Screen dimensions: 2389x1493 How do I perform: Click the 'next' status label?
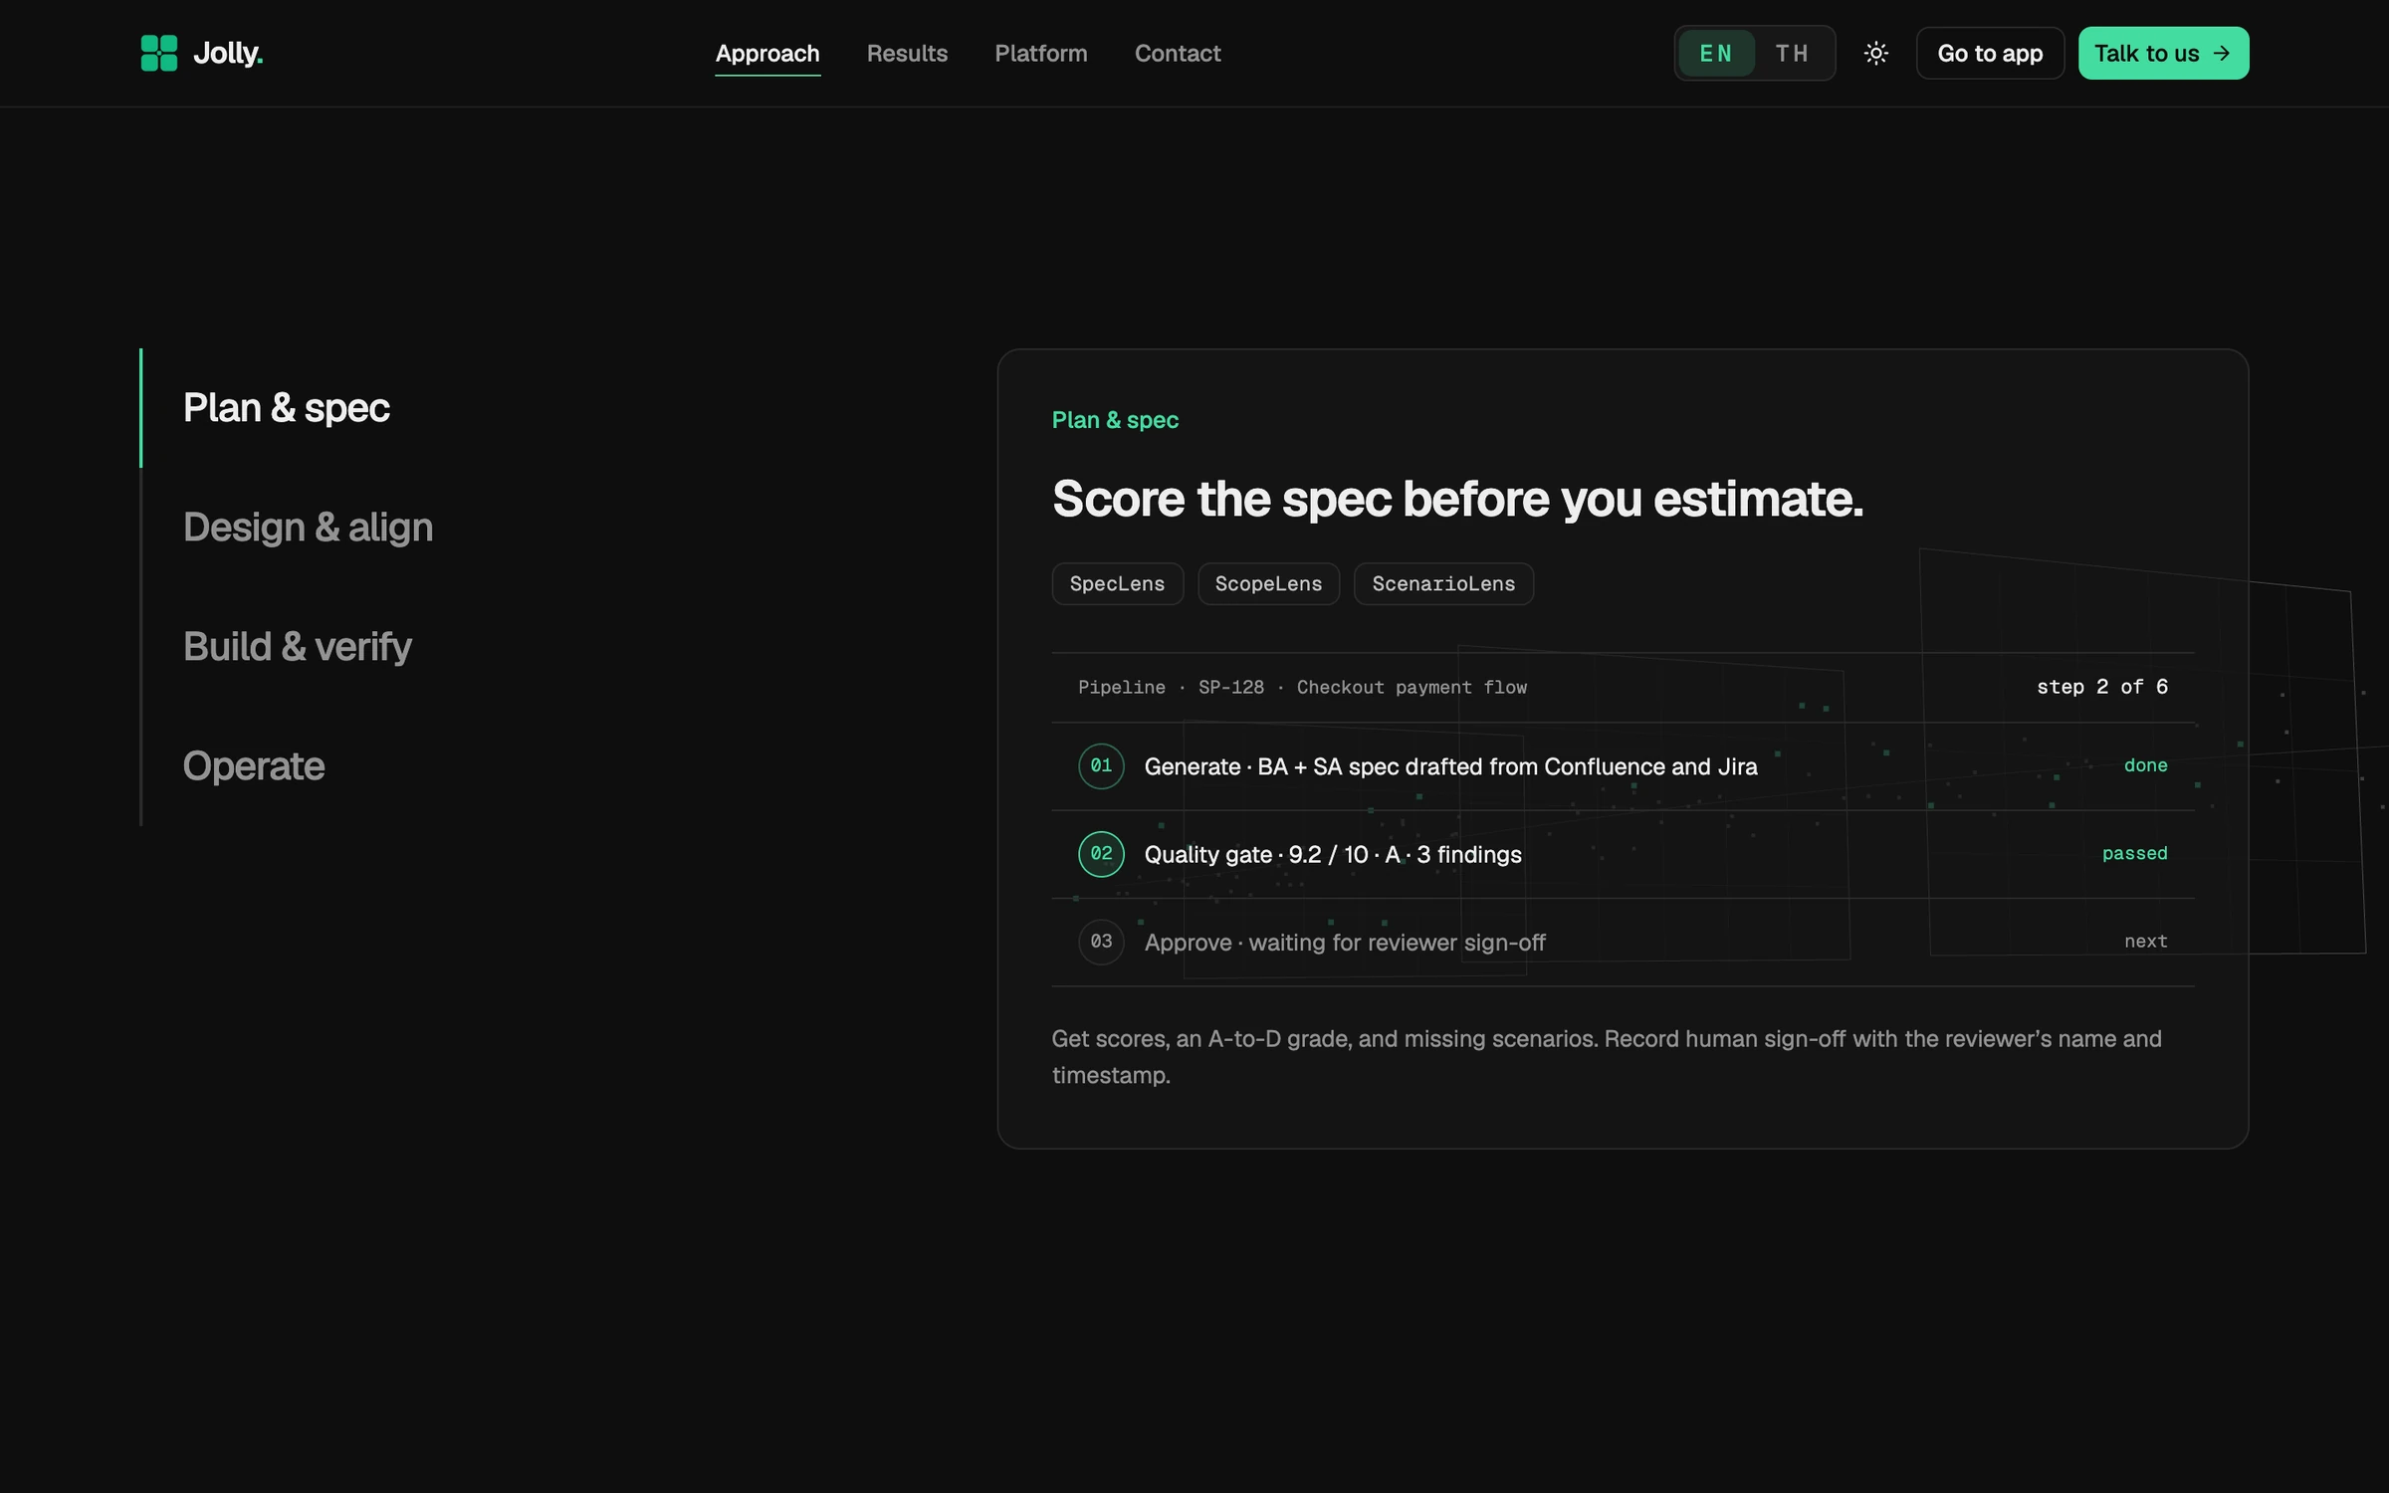click(x=2145, y=941)
